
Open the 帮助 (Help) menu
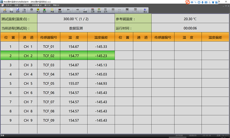[x=56, y=5]
